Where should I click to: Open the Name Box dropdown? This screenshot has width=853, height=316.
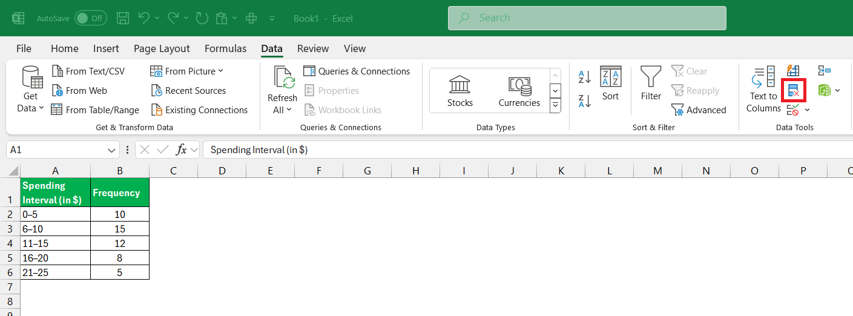(x=113, y=150)
